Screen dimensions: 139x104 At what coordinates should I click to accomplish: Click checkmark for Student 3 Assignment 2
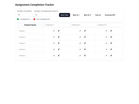click(x=80, y=43)
